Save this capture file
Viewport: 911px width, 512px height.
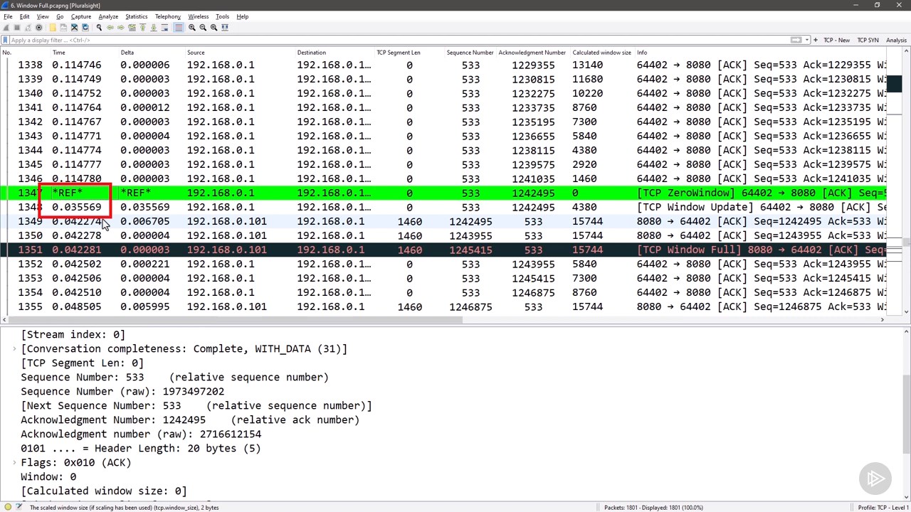coord(63,28)
